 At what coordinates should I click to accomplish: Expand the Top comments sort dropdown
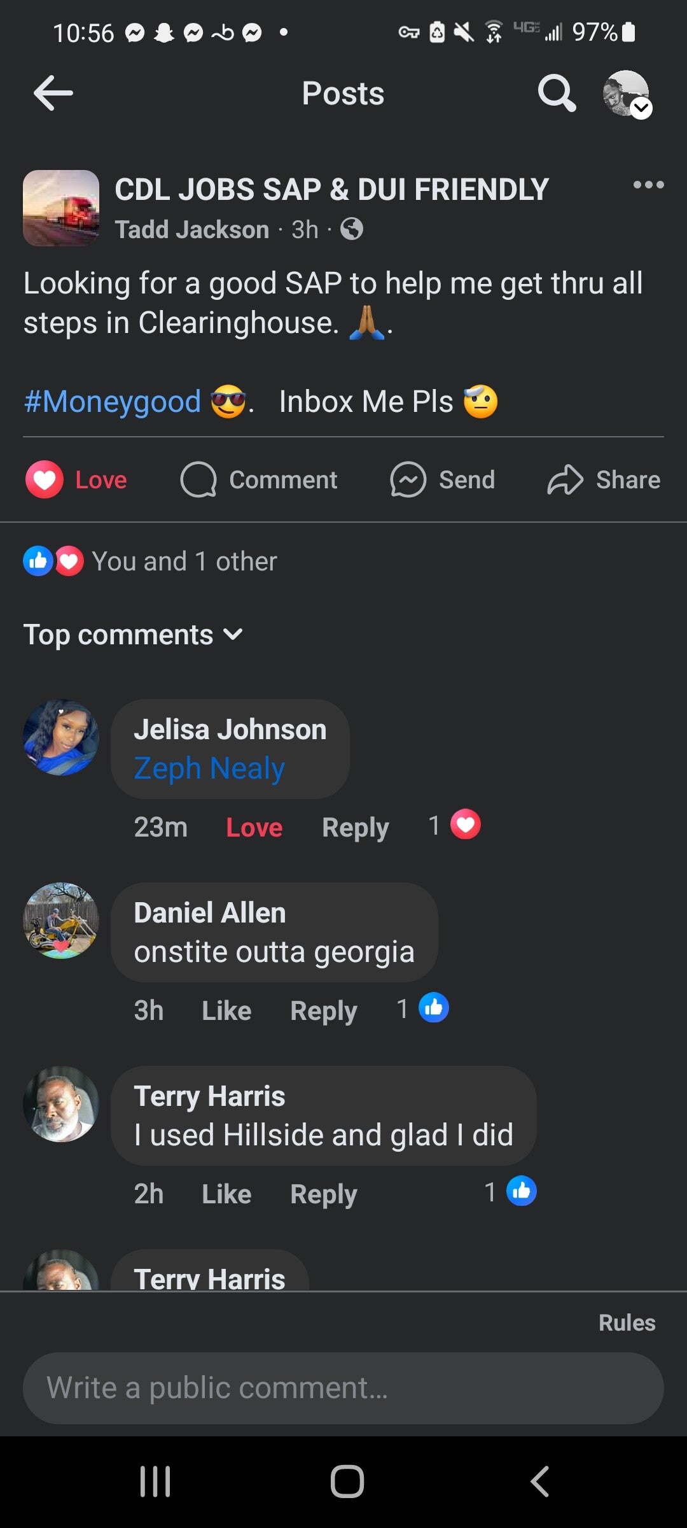(x=133, y=635)
